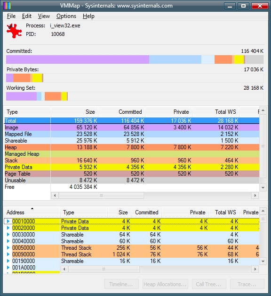Sort details list by Address column header
The height and width of the screenshot is (296, 271).
pyautogui.click(x=32, y=212)
